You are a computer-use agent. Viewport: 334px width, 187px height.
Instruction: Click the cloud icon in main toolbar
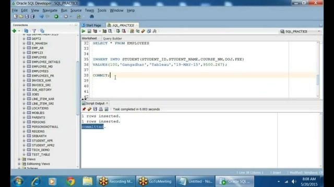92,16
